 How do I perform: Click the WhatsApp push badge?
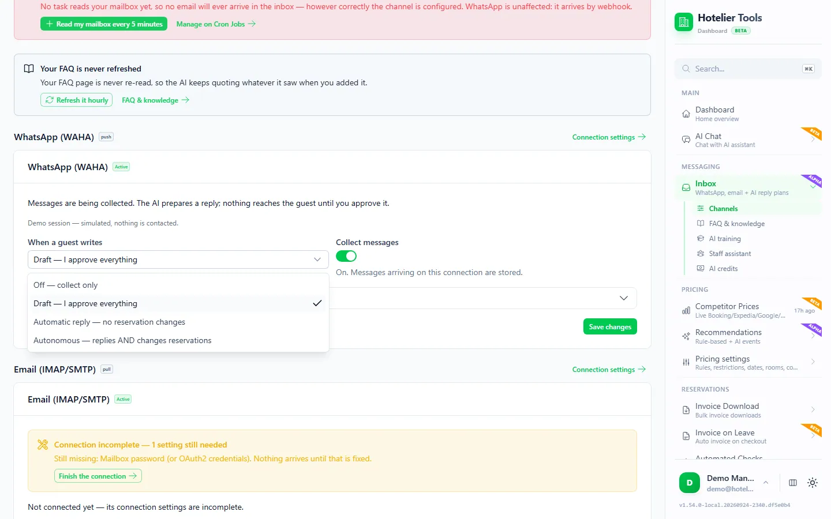(x=106, y=137)
